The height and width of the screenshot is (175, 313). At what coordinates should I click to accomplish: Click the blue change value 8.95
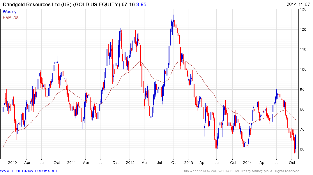click(x=141, y=4)
